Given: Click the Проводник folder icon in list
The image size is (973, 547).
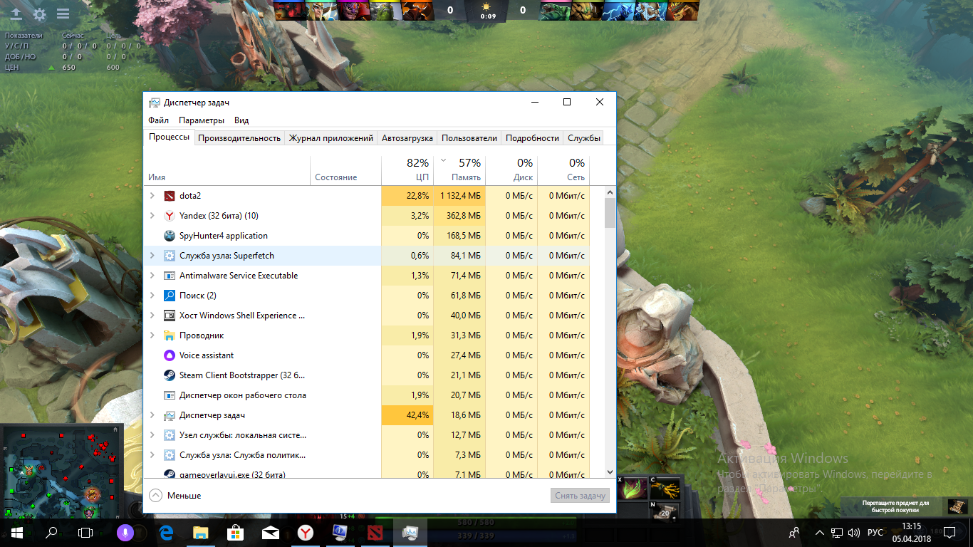Looking at the screenshot, I should tap(170, 335).
